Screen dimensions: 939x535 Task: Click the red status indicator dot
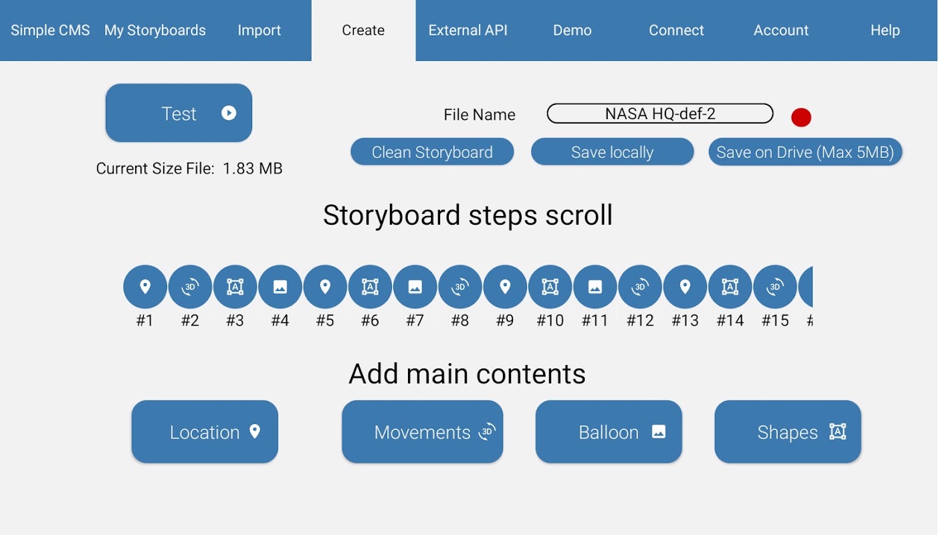801,118
